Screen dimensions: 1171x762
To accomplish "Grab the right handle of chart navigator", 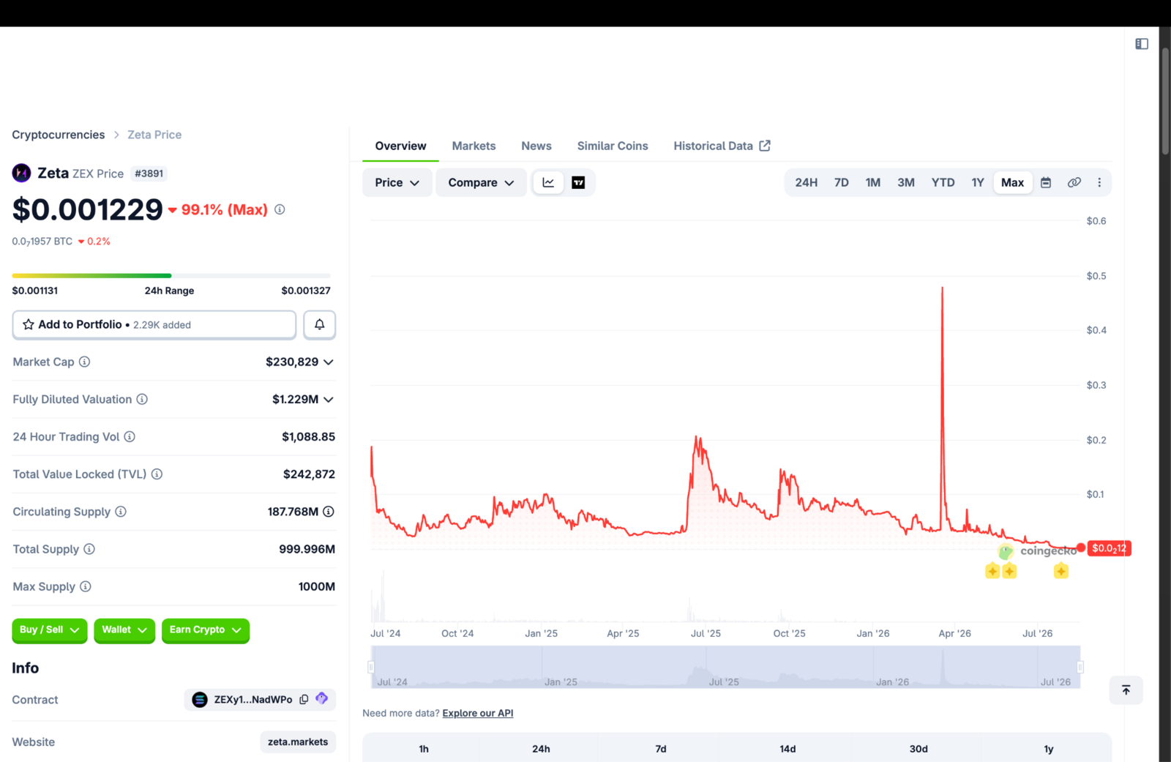I will (x=1080, y=667).
